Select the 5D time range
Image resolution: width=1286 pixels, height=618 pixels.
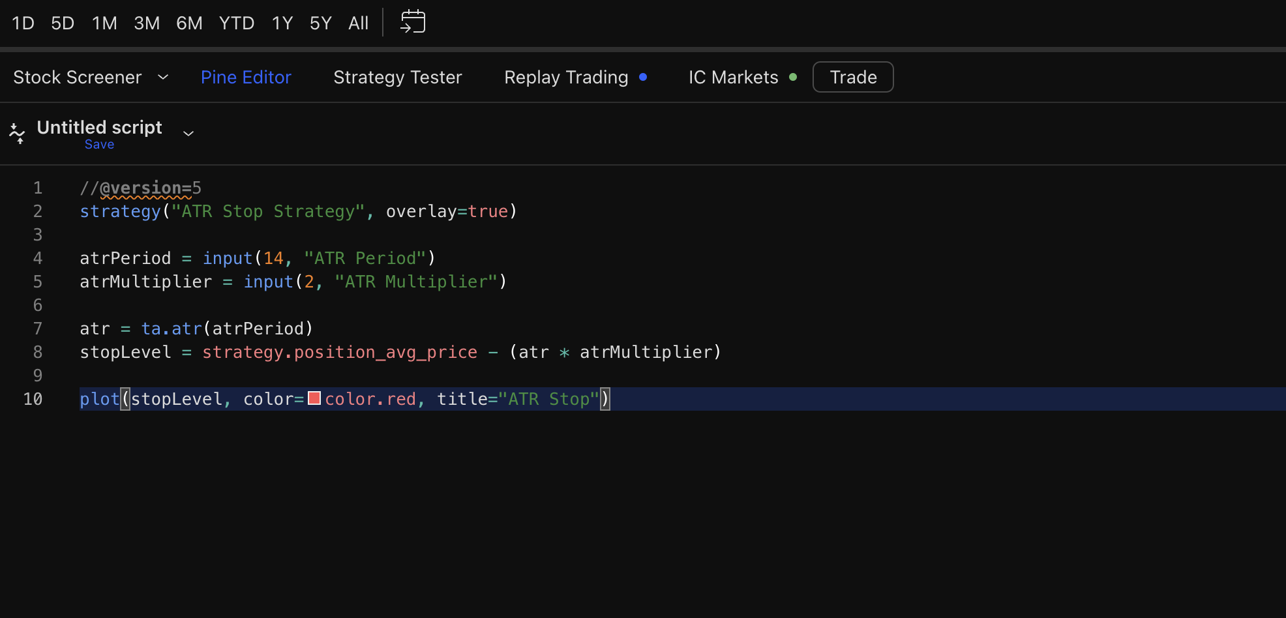point(63,23)
